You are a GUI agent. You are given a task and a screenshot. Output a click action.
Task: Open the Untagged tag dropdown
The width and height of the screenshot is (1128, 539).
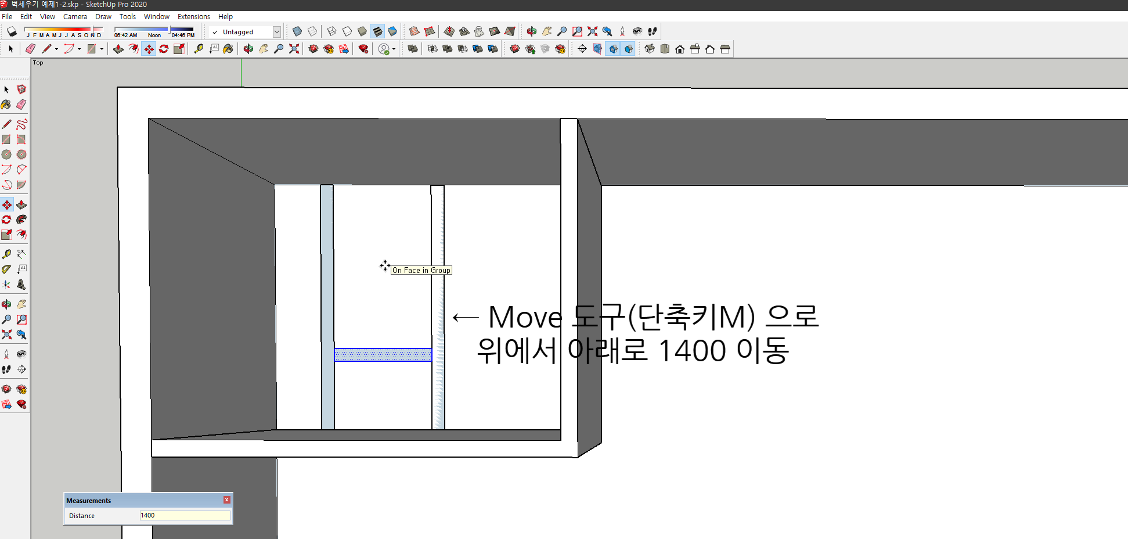pos(278,31)
